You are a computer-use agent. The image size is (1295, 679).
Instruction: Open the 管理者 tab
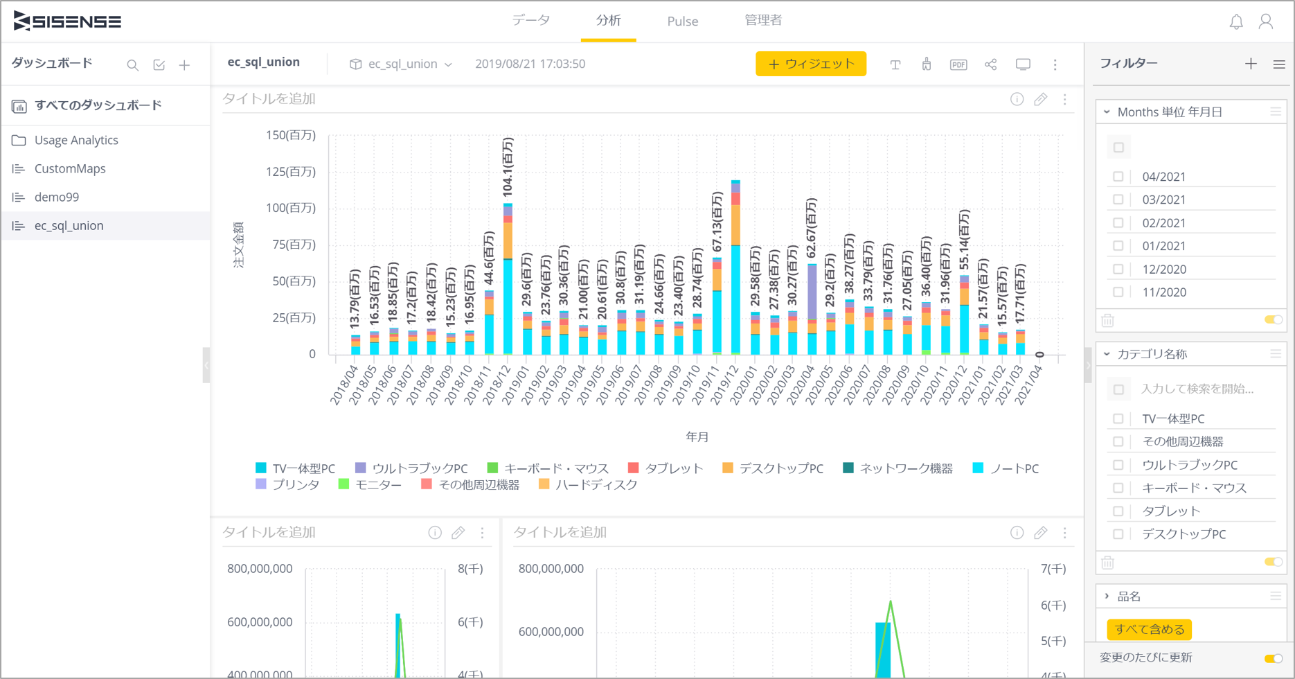(x=763, y=21)
